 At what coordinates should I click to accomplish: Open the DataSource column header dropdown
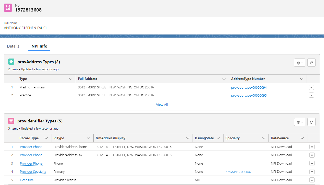click(302, 138)
